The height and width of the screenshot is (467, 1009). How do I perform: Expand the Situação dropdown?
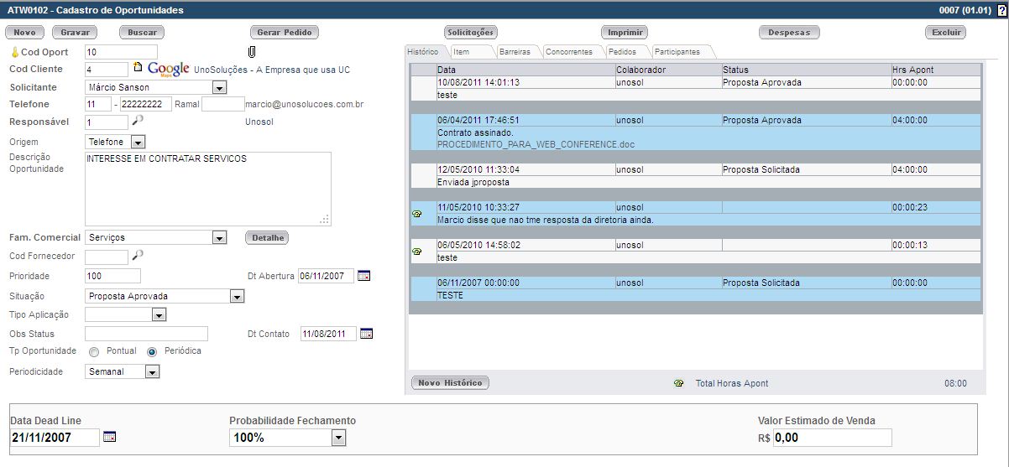click(237, 297)
